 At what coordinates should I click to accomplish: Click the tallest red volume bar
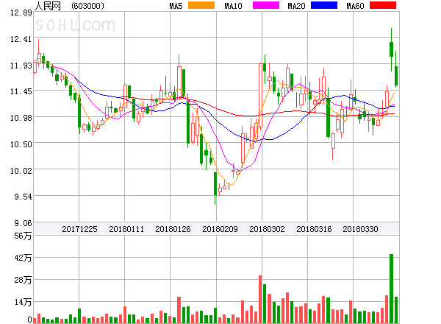pos(260,299)
